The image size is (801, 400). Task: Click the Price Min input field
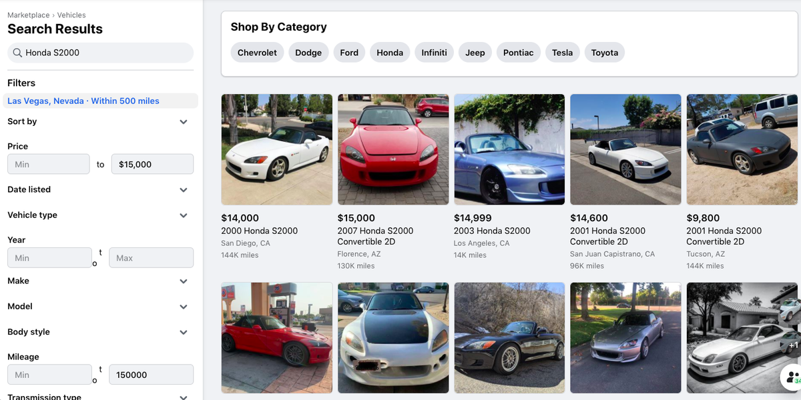(x=48, y=164)
